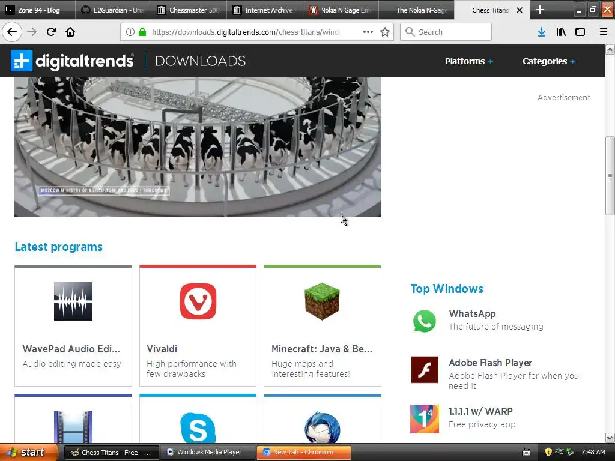The height and width of the screenshot is (461, 615).
Task: Switch to New Tab - Chromium taskbar button
Action: [303, 453]
